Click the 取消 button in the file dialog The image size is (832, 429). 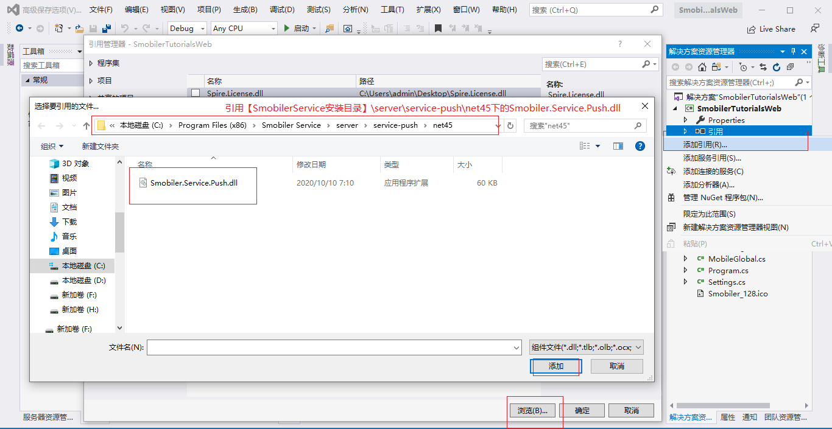click(617, 366)
